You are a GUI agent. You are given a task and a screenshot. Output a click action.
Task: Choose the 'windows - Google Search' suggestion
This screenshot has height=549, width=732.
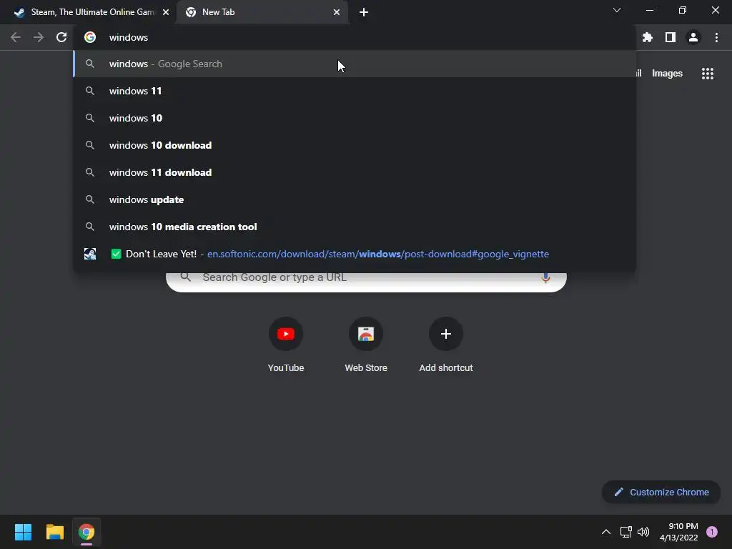pos(355,64)
